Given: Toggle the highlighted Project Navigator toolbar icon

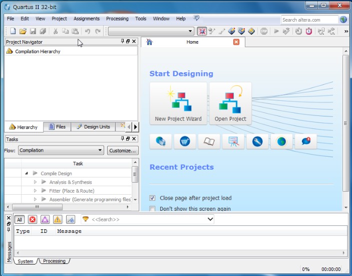Looking at the screenshot, I should coord(202,31).
